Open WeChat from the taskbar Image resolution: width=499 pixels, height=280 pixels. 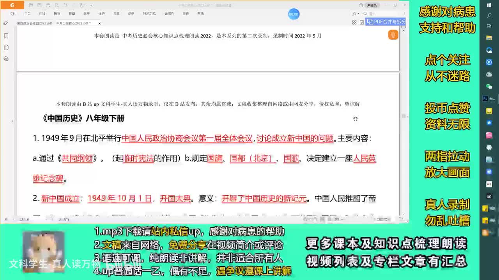point(489,86)
